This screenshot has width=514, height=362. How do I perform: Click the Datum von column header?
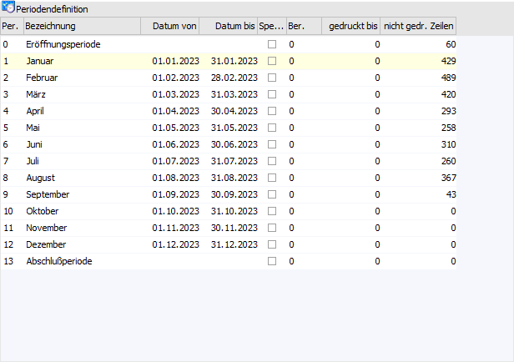coord(174,27)
